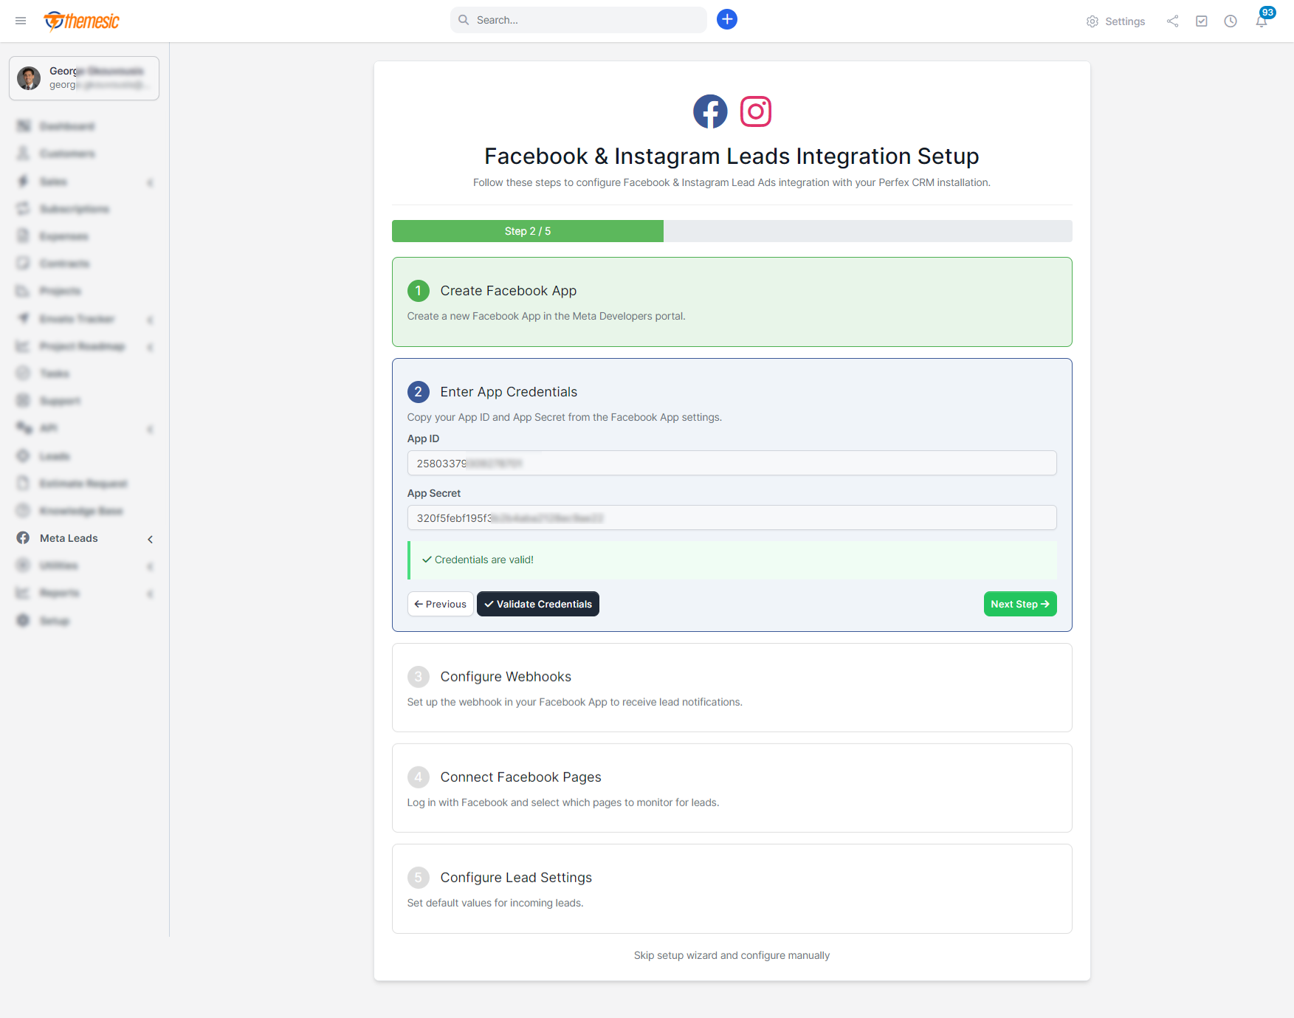Click the Meta Leads Facebook icon in sidebar
The height and width of the screenshot is (1018, 1294).
(x=23, y=538)
